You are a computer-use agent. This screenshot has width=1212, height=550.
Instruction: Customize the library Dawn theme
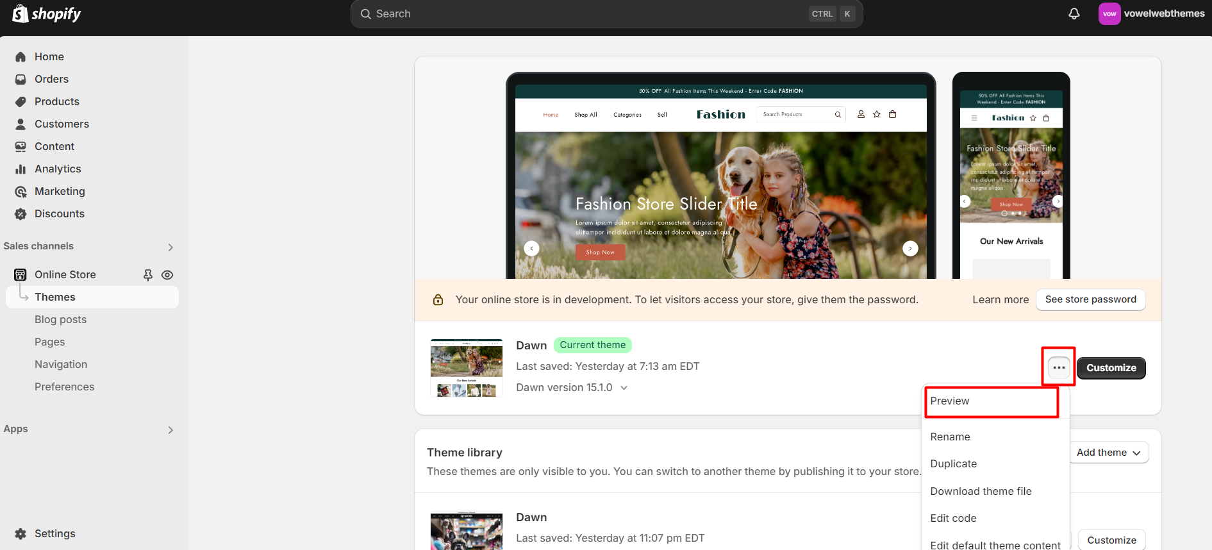[1111, 540]
